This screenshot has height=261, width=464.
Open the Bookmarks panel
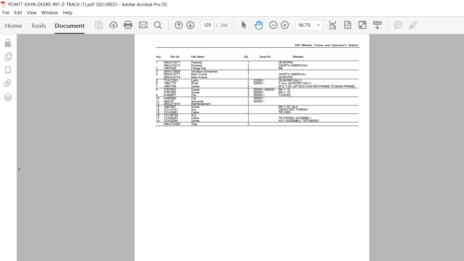point(8,70)
